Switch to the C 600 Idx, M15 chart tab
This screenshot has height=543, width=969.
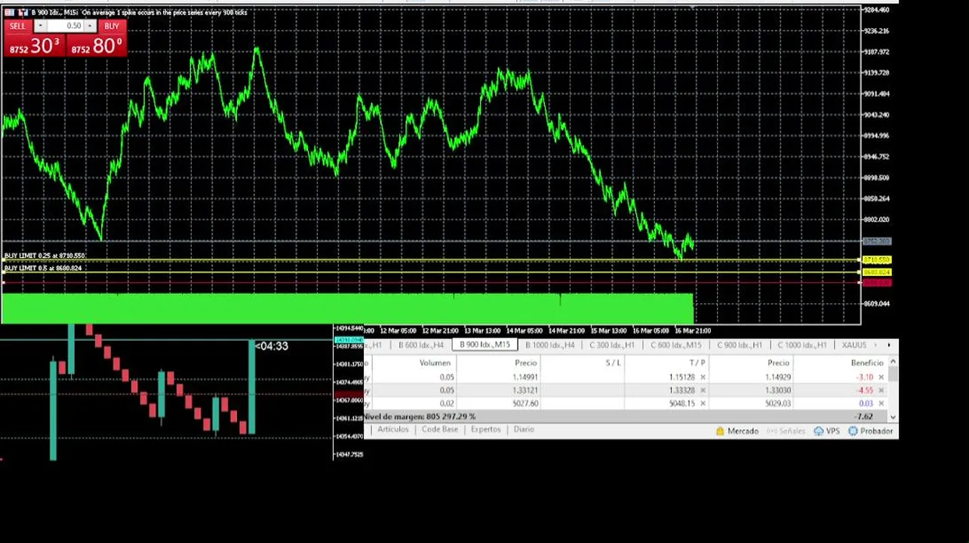[676, 345]
